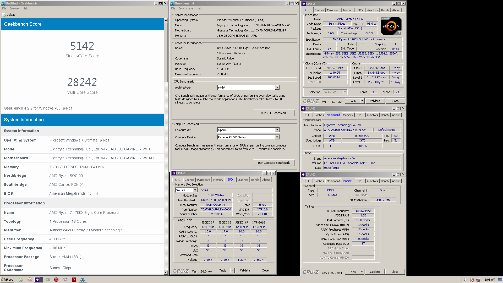This screenshot has height=283, width=503.
Task: Click scroll-down arrow in Geekbench results
Action: (166, 273)
